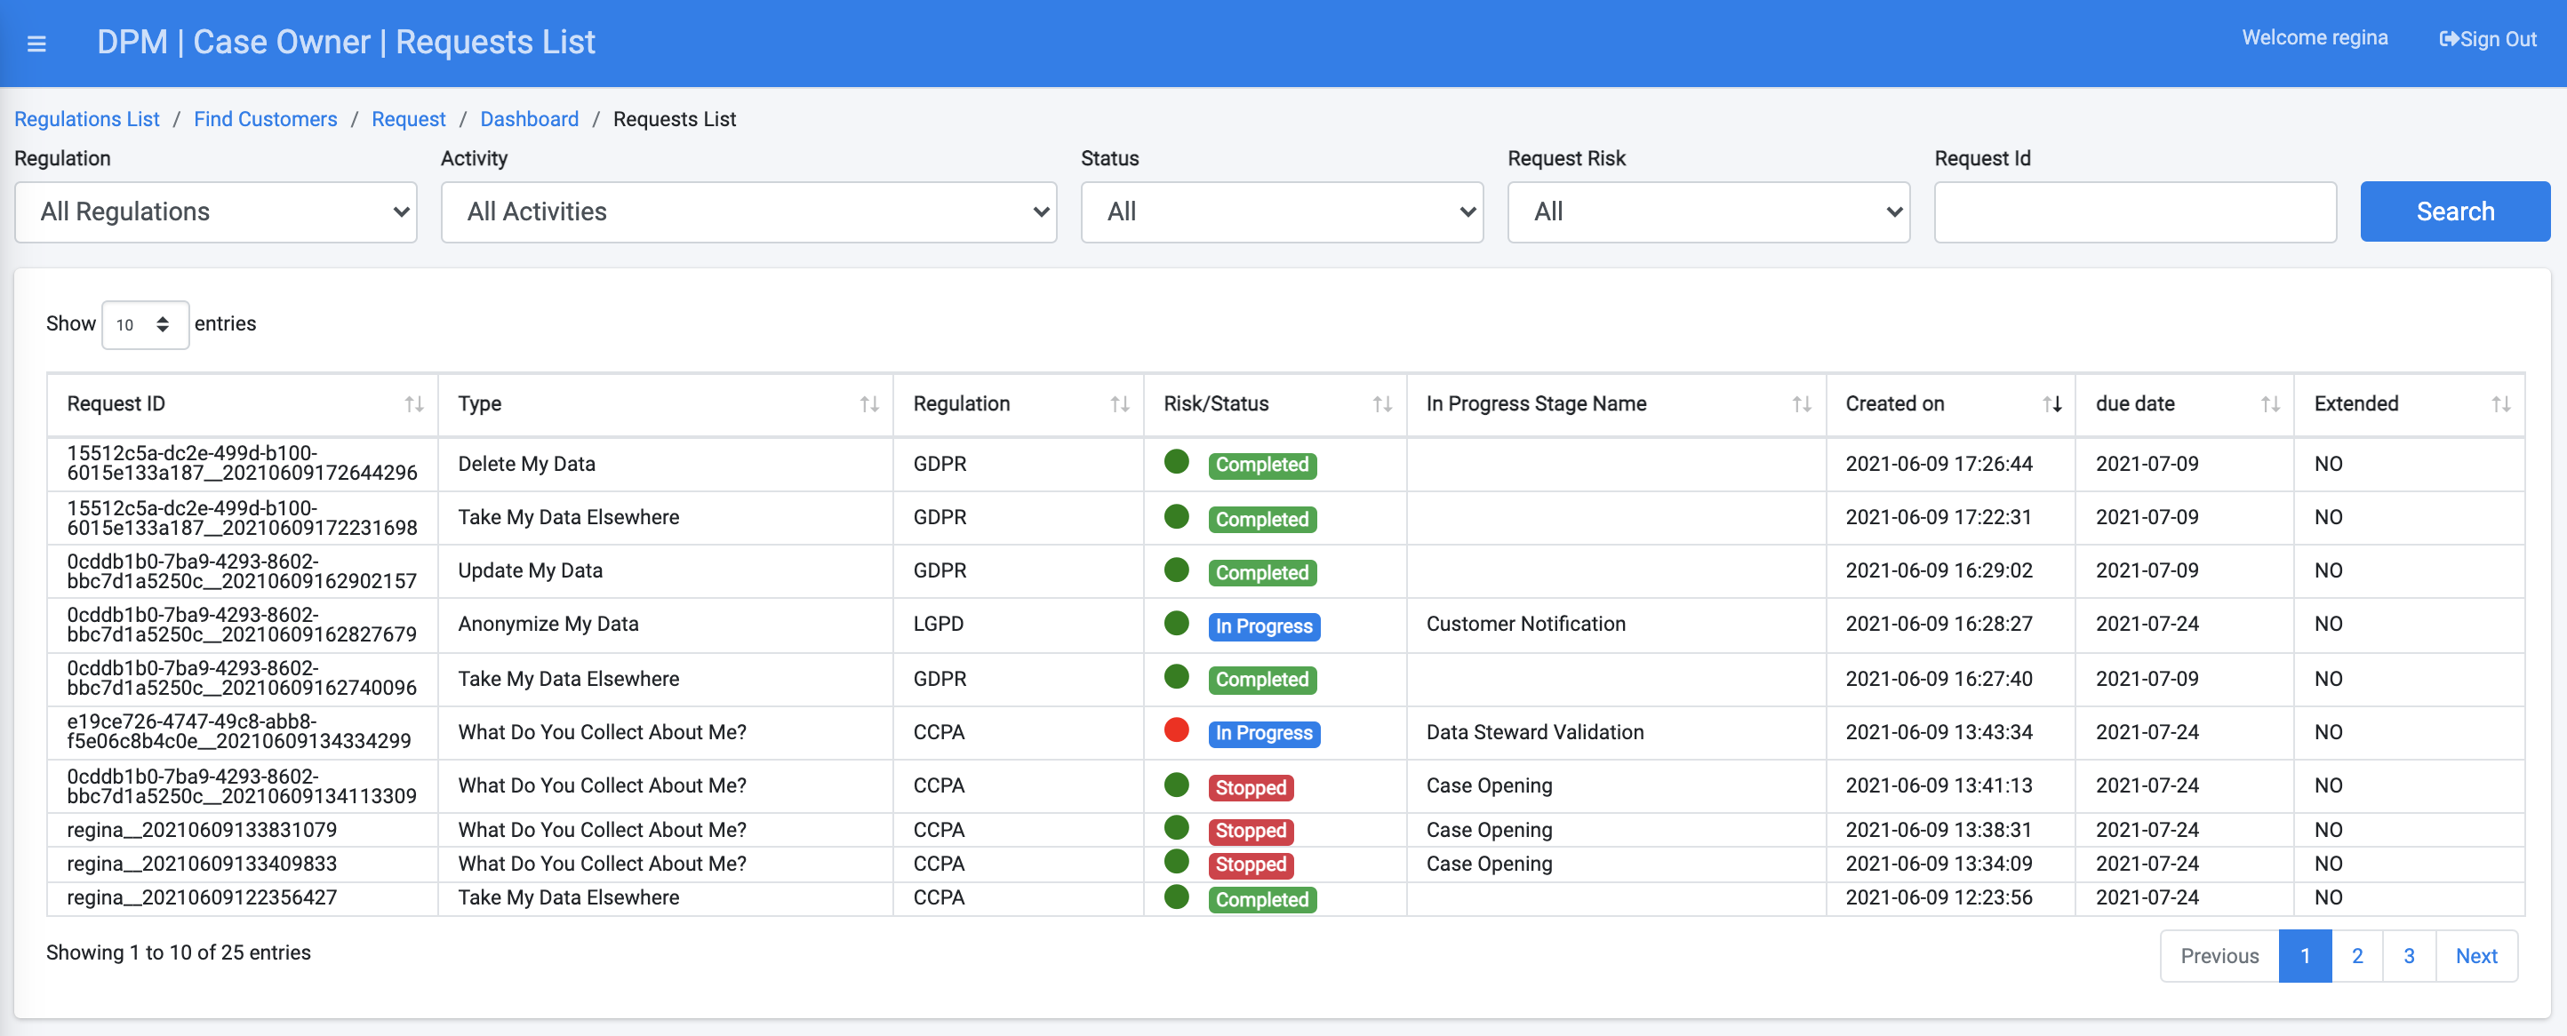2567x1036 pixels.
Task: Sort by Risk/Status column arrows
Action: (x=1381, y=403)
